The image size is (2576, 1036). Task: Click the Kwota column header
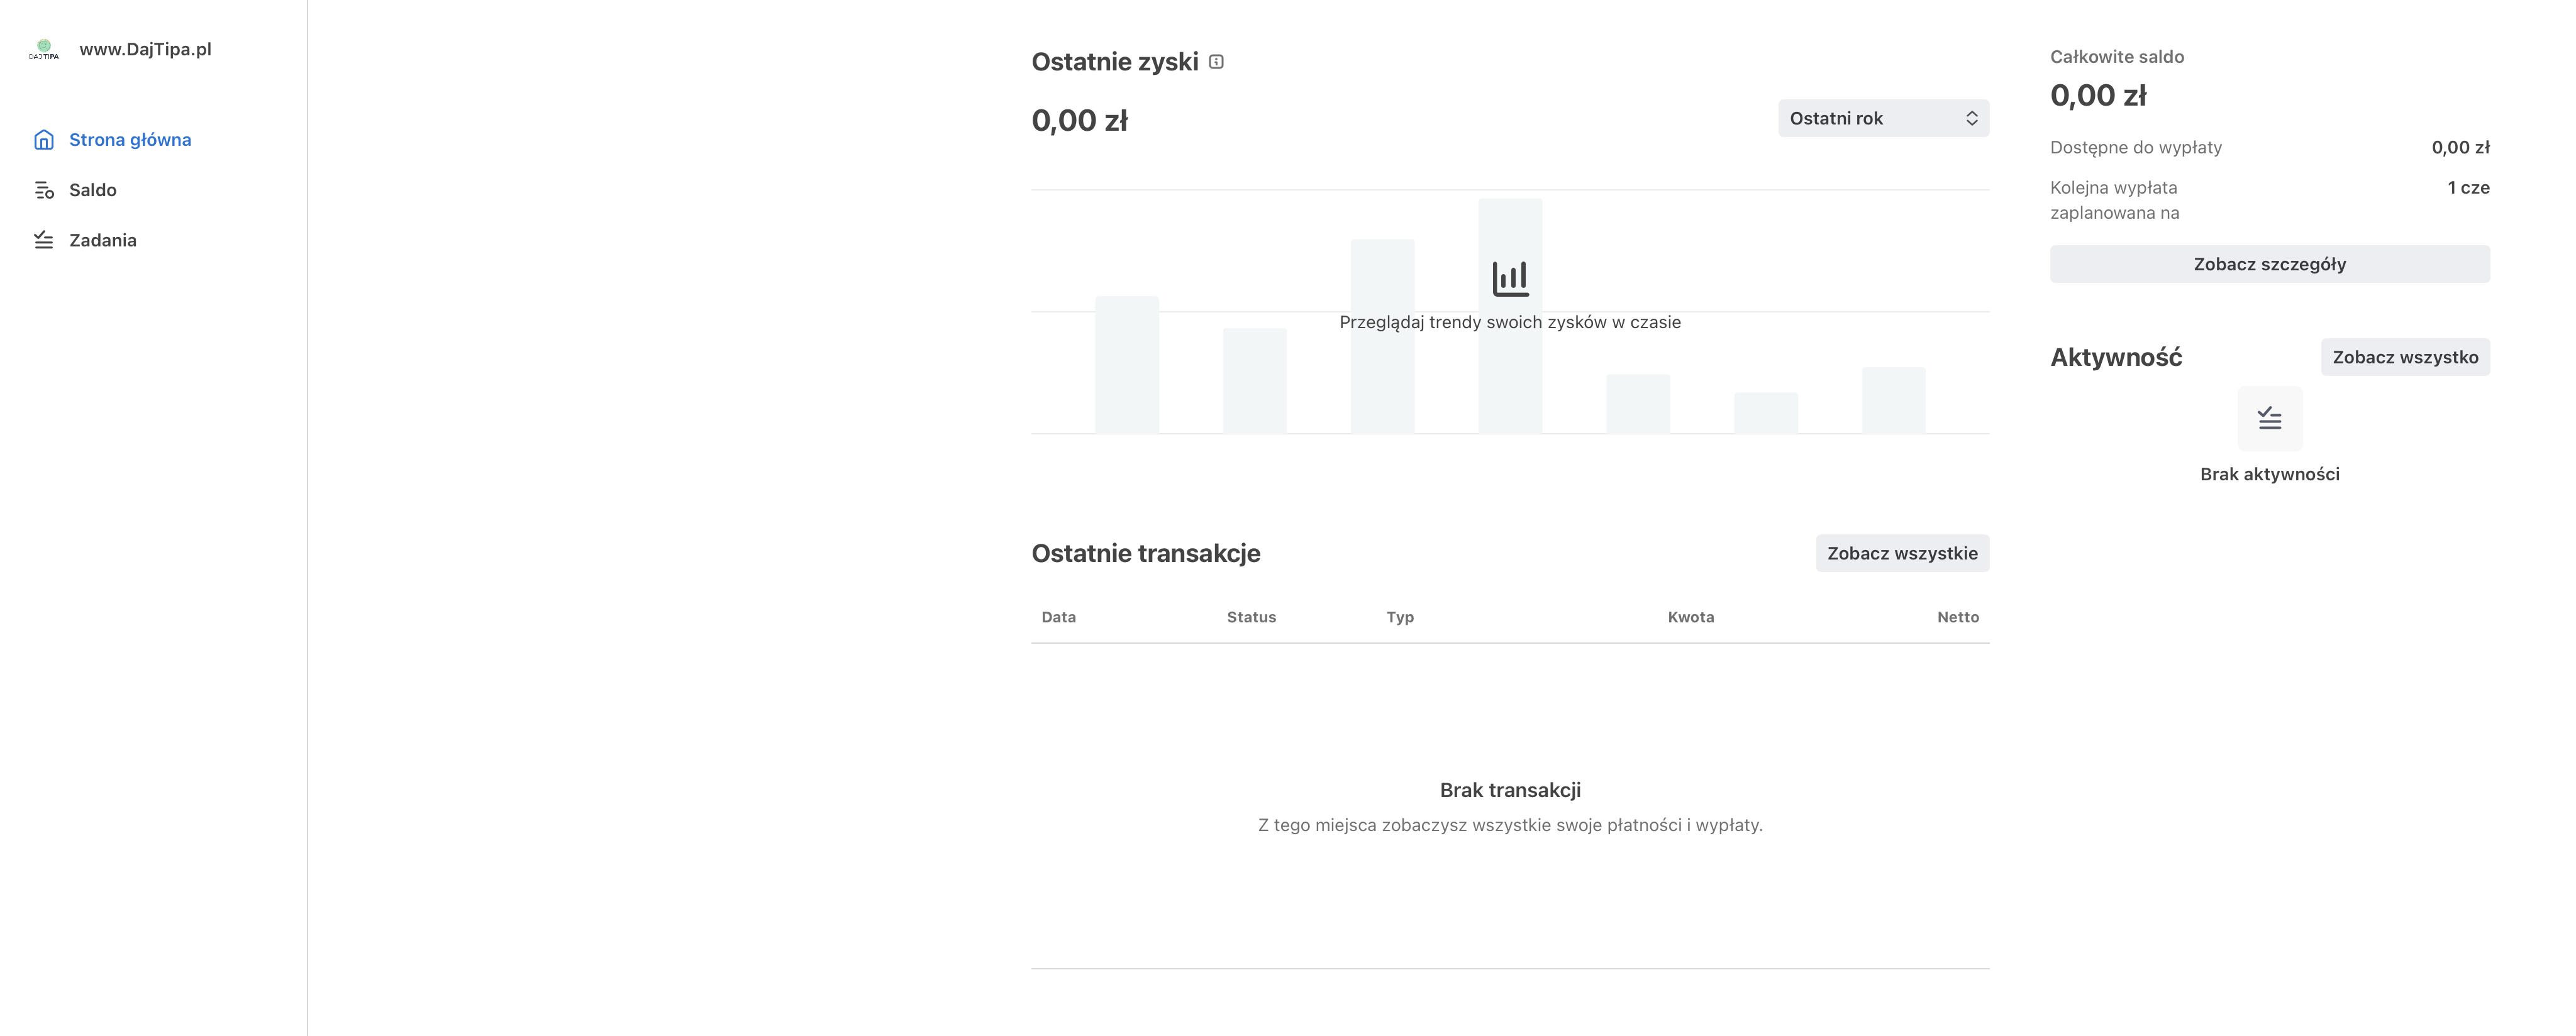tap(1690, 617)
